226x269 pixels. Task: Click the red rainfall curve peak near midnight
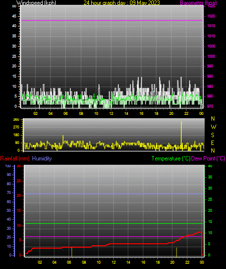click(200, 232)
